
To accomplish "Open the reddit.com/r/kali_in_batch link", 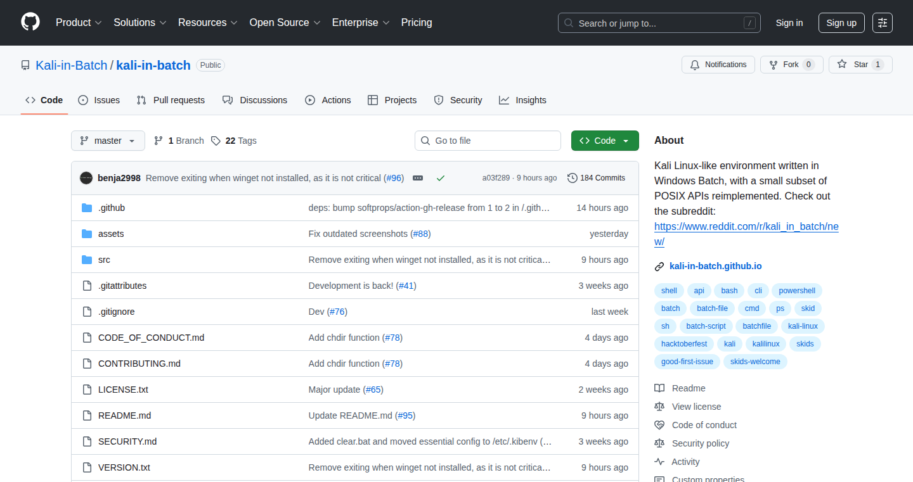I will [x=746, y=234].
